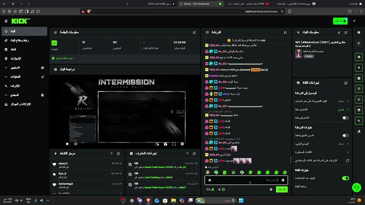Click the itstella username in chat
The width and height of the screenshot is (365, 205).
tap(214, 76)
